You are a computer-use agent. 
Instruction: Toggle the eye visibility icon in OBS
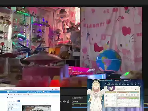click(x=64, y=101)
